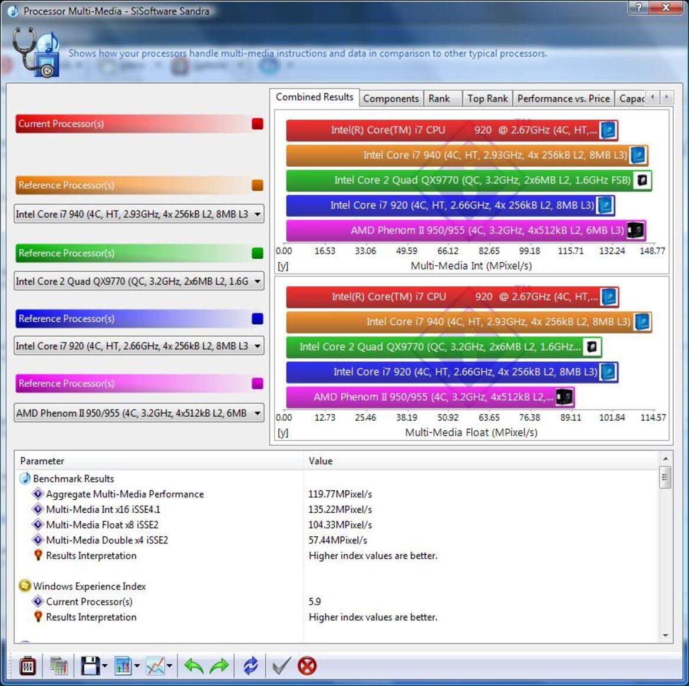Click the 57.44MPixel/s value
689x686 pixels.
pyautogui.click(x=338, y=540)
